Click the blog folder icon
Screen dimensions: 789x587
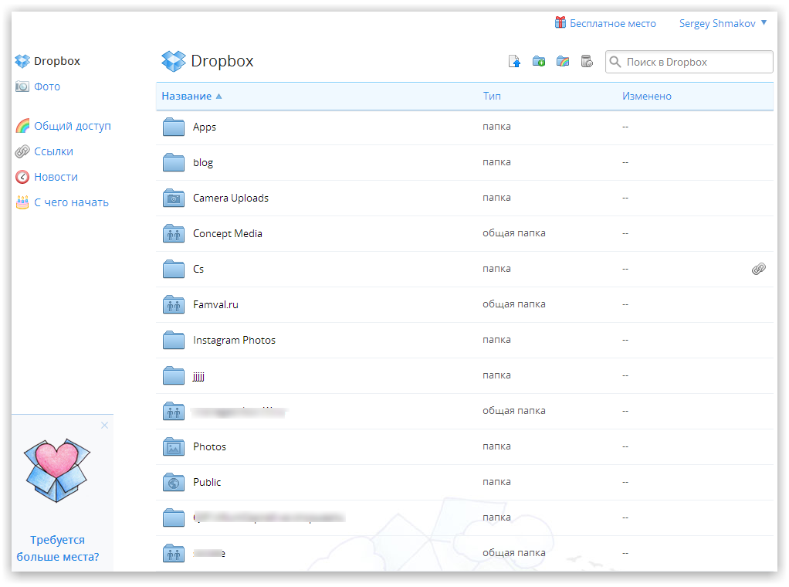pos(174,162)
